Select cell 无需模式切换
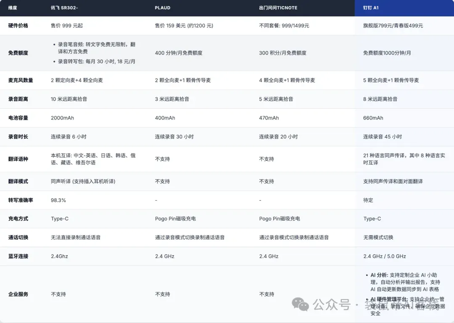This screenshot has width=454, height=323. coord(378,238)
